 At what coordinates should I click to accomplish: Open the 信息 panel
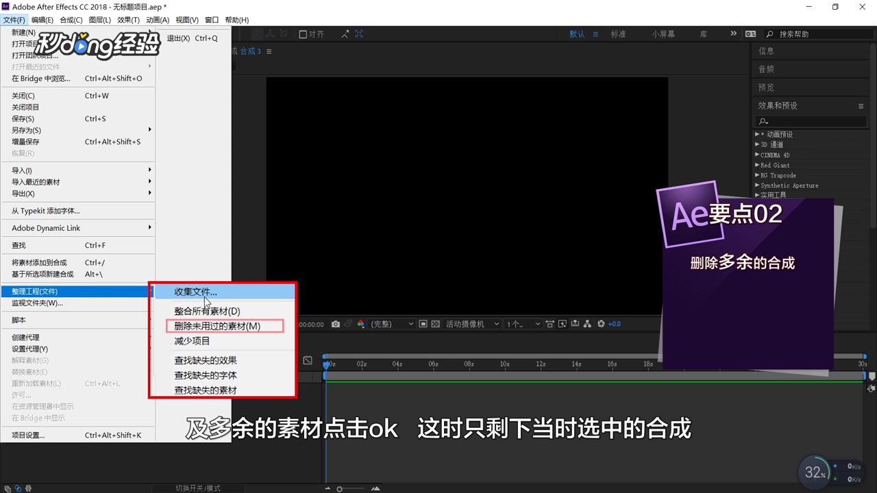766,51
